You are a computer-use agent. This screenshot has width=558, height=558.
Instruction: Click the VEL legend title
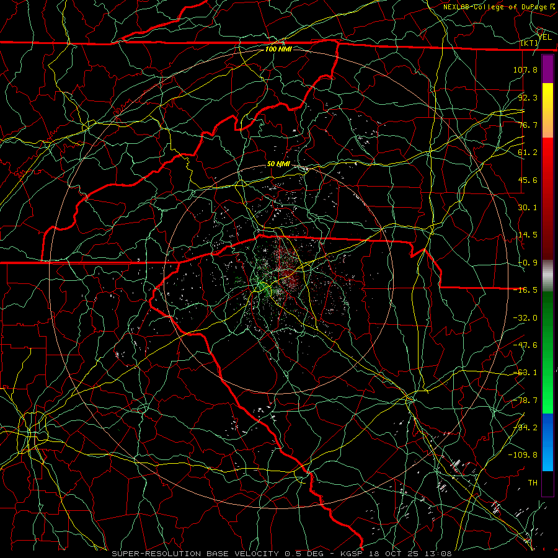pos(545,37)
